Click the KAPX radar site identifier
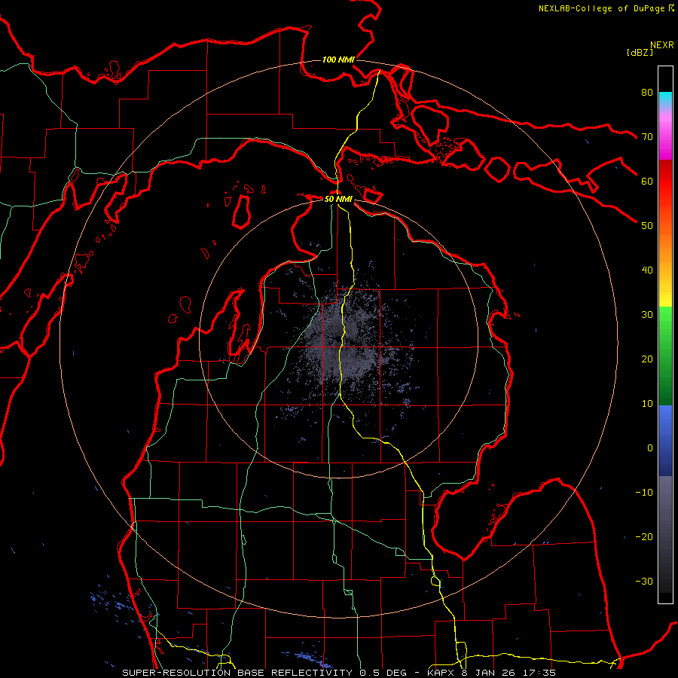This screenshot has width=678, height=678. click(443, 673)
